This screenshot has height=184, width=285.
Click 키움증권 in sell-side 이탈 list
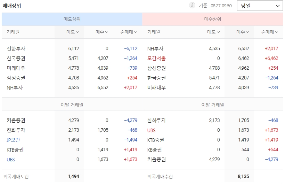pos(16,121)
